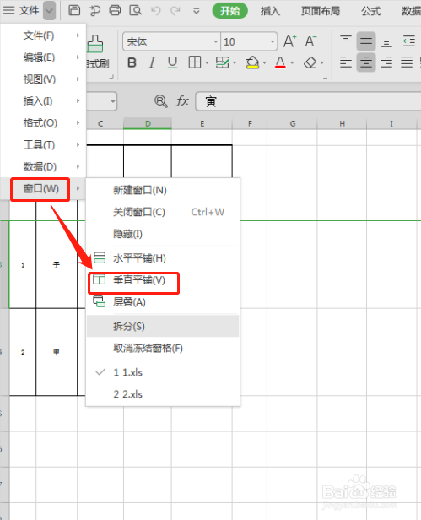Toggle Italic formatting

[152, 62]
